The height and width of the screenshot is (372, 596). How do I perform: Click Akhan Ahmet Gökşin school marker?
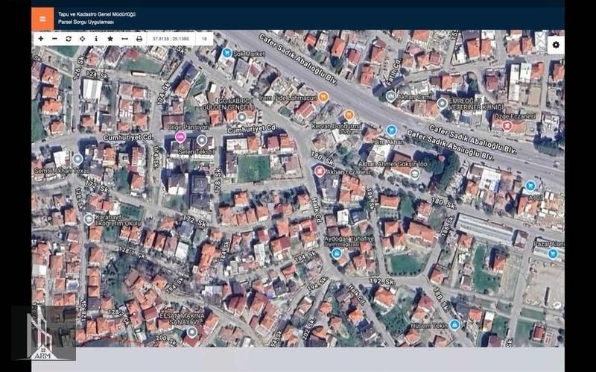point(415,174)
